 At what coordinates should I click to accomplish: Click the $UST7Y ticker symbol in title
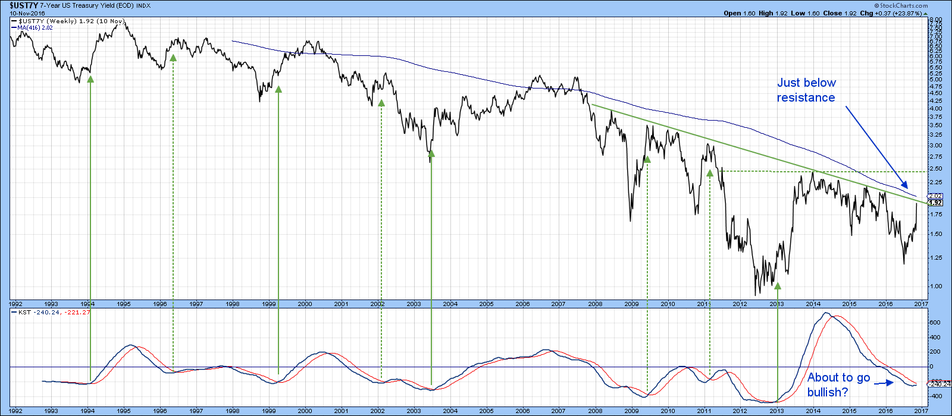click(x=24, y=5)
